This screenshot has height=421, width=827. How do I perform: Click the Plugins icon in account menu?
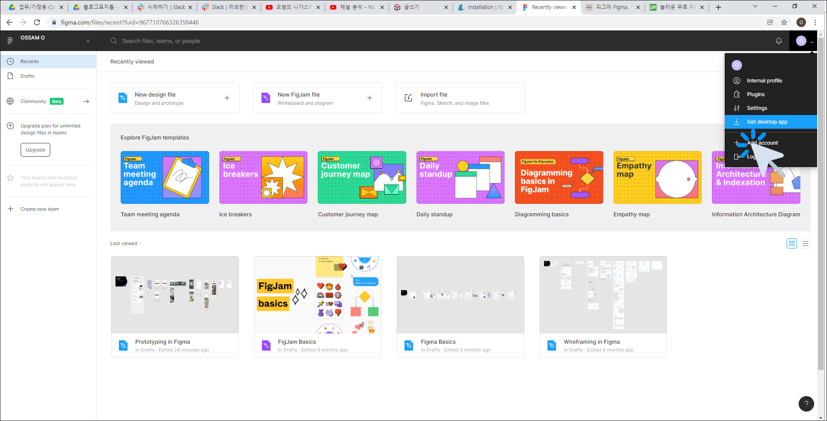737,94
